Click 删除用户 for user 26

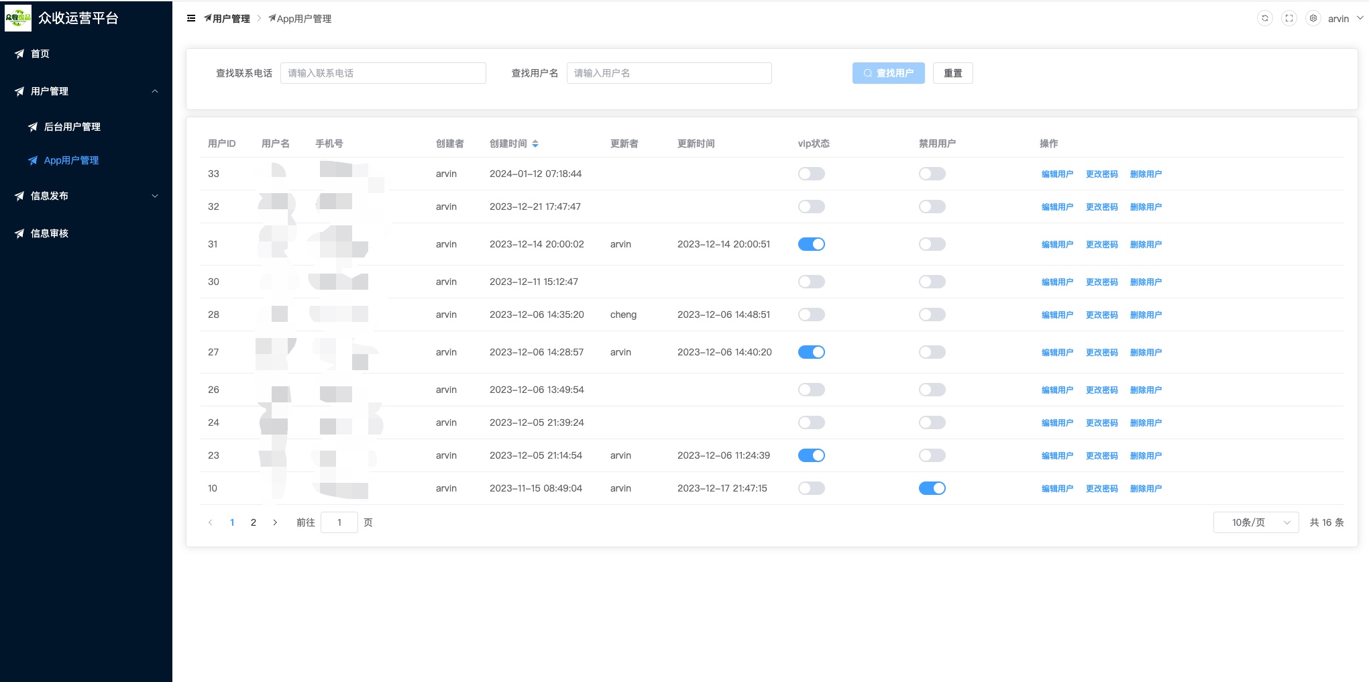coord(1146,390)
